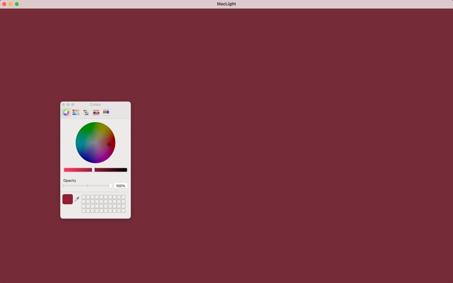Activate the eyedropper color sampler
This screenshot has height=283, width=453.
coord(77,199)
